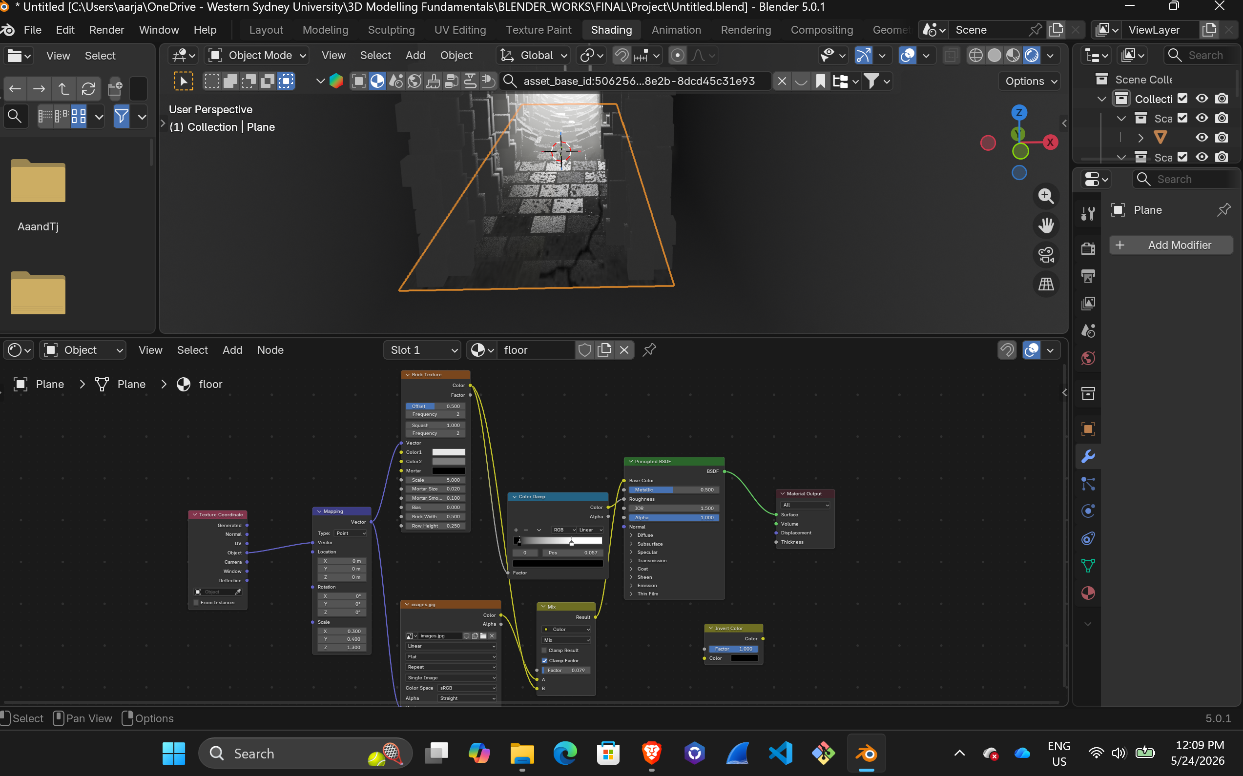Screen dimensions: 1243x776
Task: Create a new folder in file browser
Action: [x=115, y=89]
